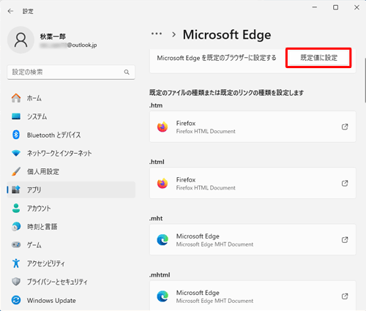Select アプリ in the sidebar
Screen dimensions: 366x311
pyautogui.click(x=71, y=190)
